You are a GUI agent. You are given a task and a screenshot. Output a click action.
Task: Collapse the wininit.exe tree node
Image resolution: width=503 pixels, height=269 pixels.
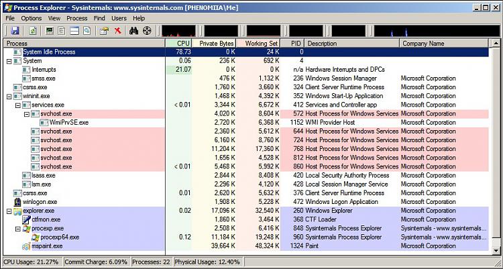(x=9, y=97)
